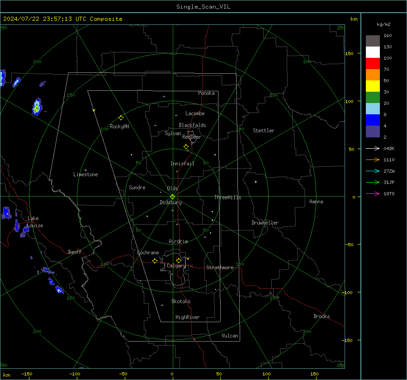Click the RockyMH label

click(x=119, y=127)
